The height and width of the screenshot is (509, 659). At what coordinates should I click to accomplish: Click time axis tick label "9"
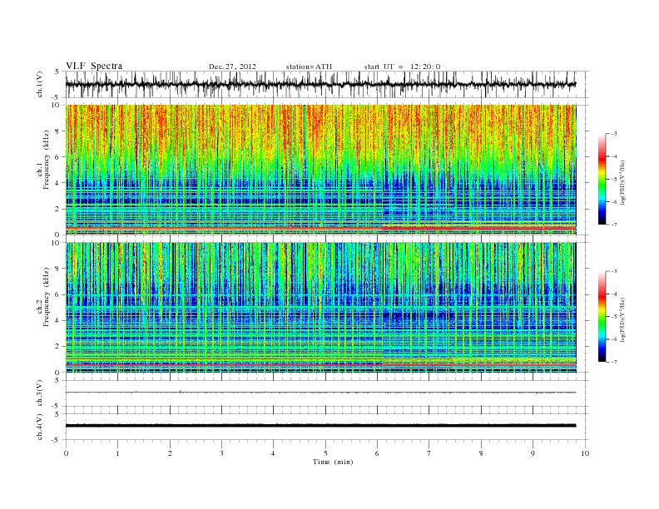click(533, 453)
